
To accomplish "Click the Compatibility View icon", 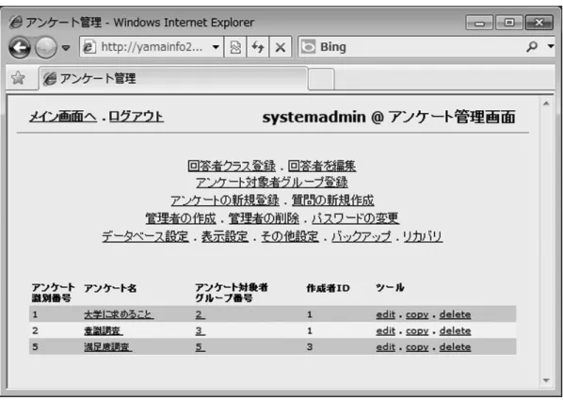I will [235, 47].
